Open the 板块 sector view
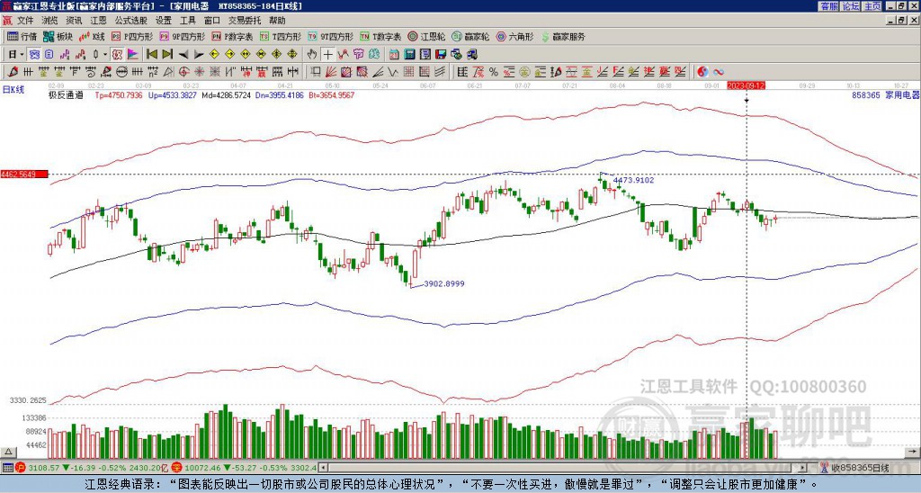The height and width of the screenshot is (493, 921). click(x=58, y=36)
